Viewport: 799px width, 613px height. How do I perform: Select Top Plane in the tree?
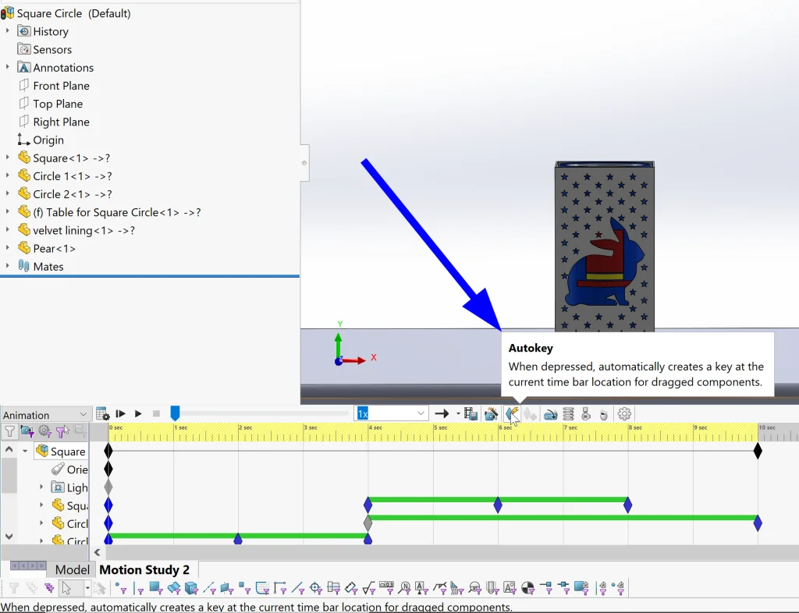point(51,104)
